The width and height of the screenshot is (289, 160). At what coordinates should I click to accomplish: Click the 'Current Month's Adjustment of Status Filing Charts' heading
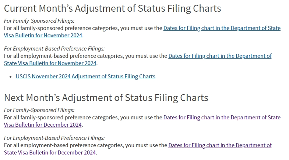[x=112, y=8]
